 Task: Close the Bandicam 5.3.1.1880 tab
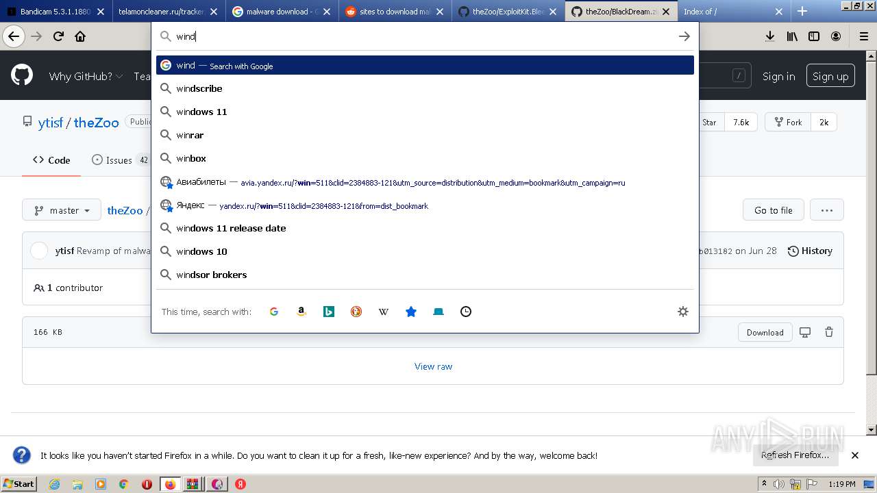coord(101,12)
